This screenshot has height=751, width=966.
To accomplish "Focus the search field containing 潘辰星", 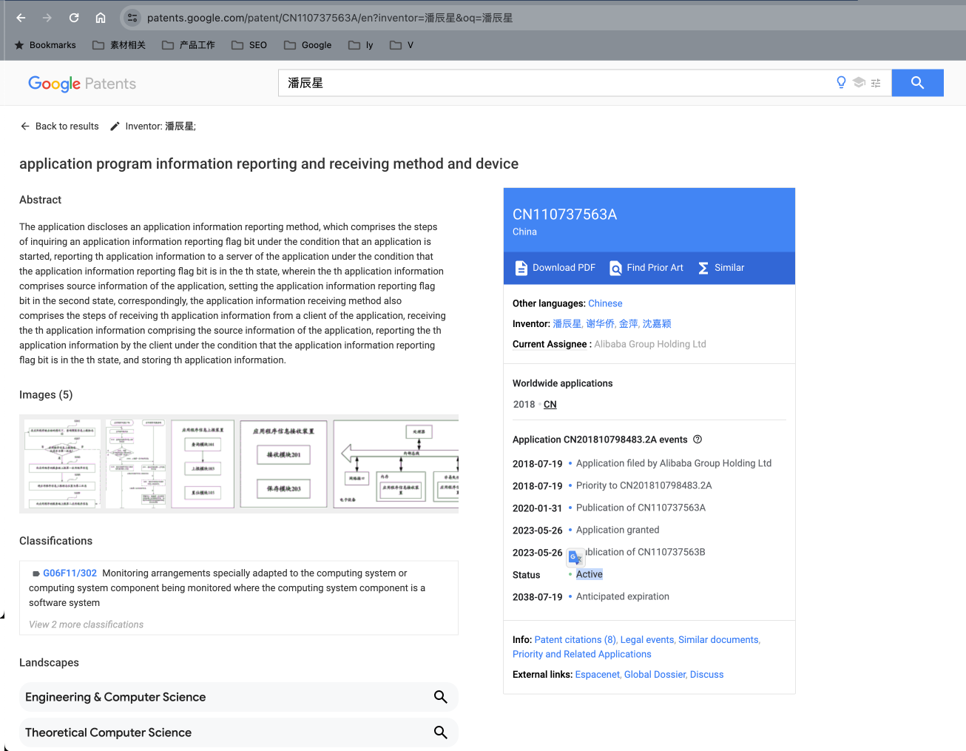I will pyautogui.click(x=555, y=83).
